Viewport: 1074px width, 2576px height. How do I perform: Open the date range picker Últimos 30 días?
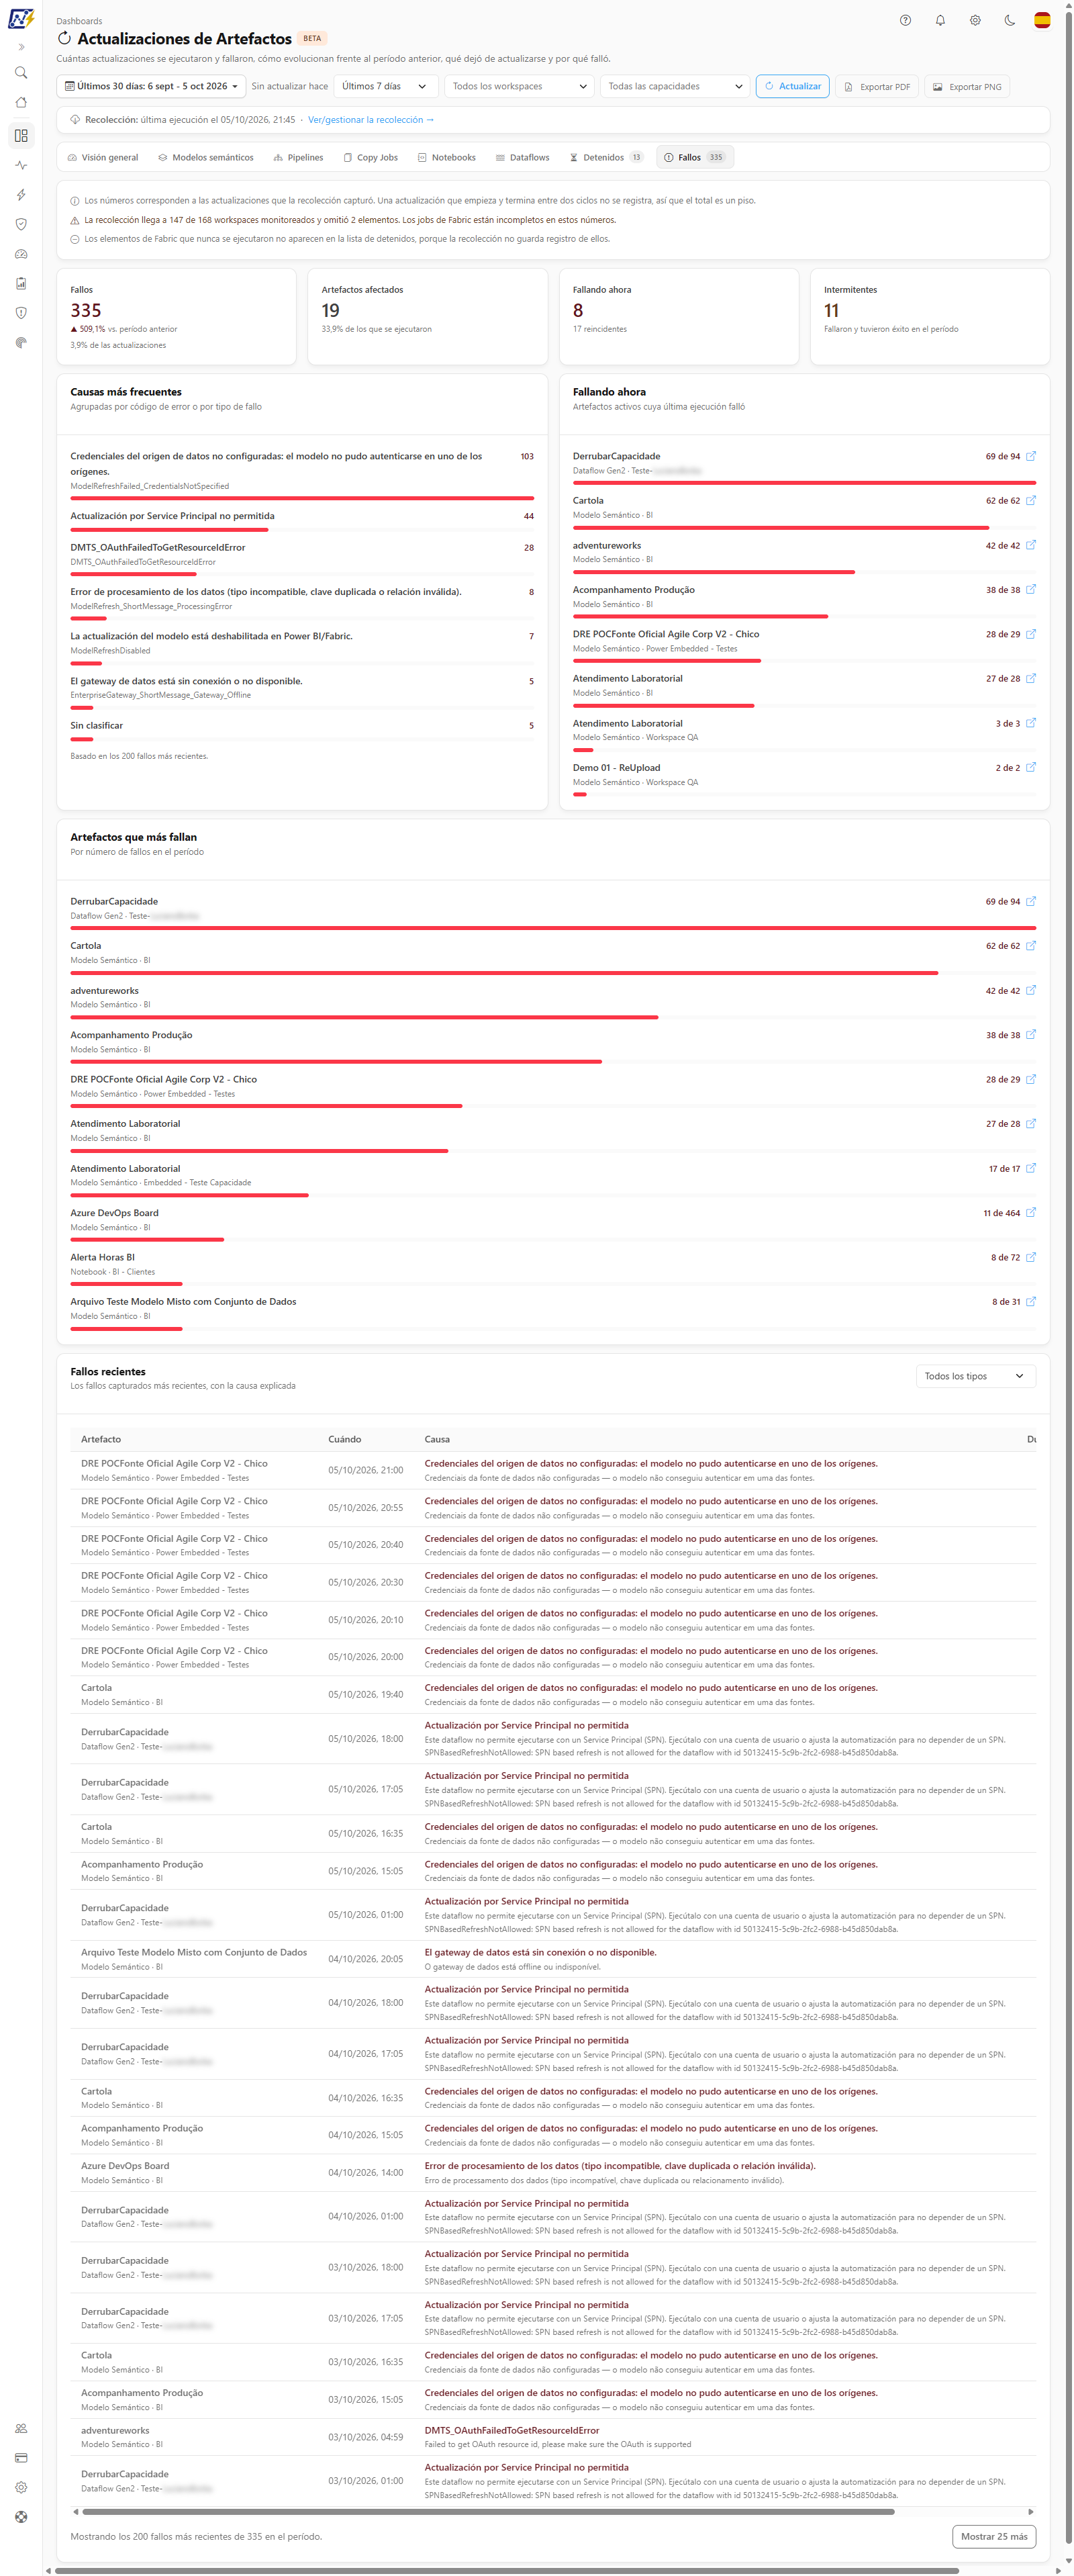(151, 86)
